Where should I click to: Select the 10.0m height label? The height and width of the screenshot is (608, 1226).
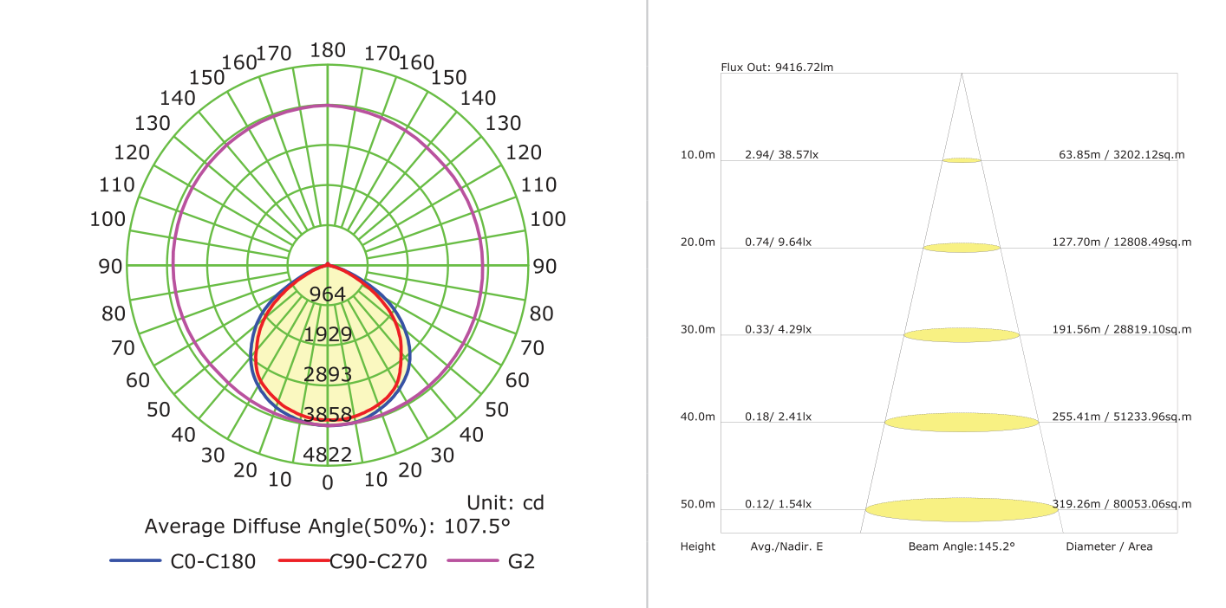698,155
